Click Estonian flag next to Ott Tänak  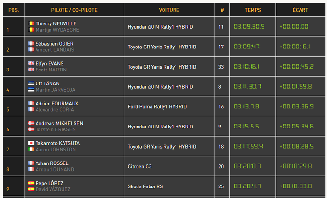click(x=31, y=83)
